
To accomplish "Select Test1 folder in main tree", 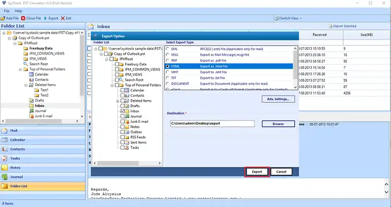I will coord(44,90).
